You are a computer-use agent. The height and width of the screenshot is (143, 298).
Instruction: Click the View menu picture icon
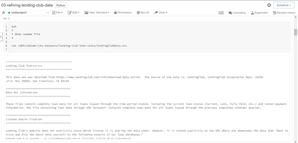tap(86, 13)
